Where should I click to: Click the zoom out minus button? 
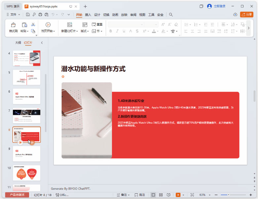(x=216, y=195)
